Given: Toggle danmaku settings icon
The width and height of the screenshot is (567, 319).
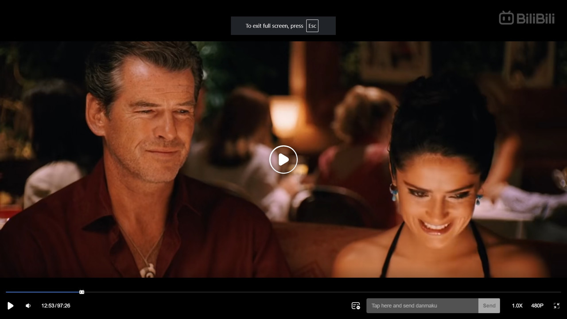Looking at the screenshot, I should pyautogui.click(x=356, y=306).
